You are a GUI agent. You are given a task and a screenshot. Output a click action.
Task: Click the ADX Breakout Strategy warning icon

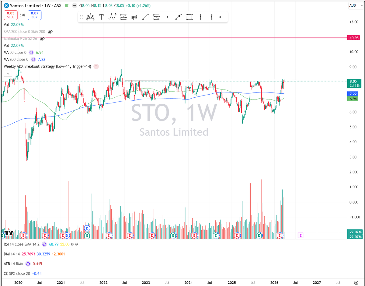point(96,66)
